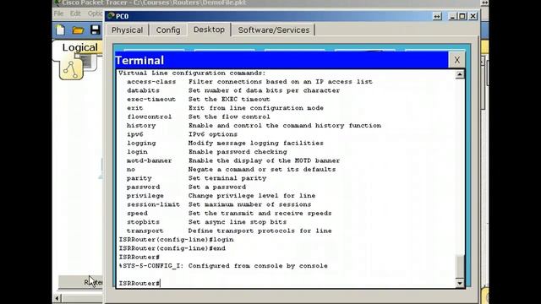Click the Terminal title bar
This screenshot has height=304, width=541.
(281, 60)
